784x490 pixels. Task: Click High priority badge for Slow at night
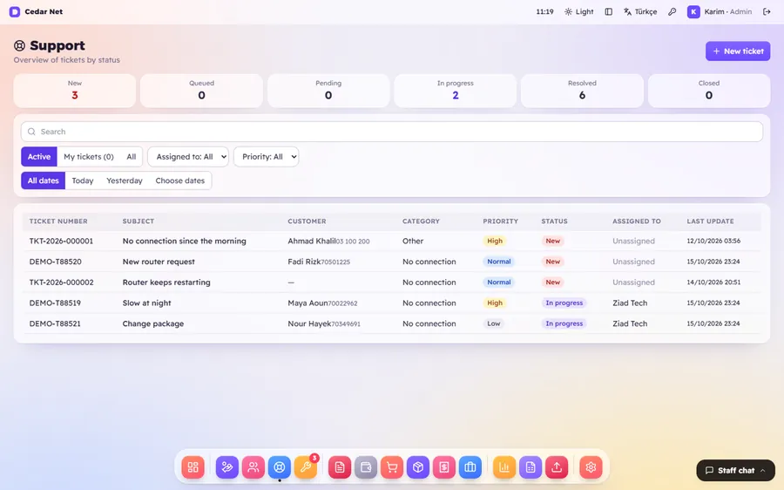tap(495, 303)
